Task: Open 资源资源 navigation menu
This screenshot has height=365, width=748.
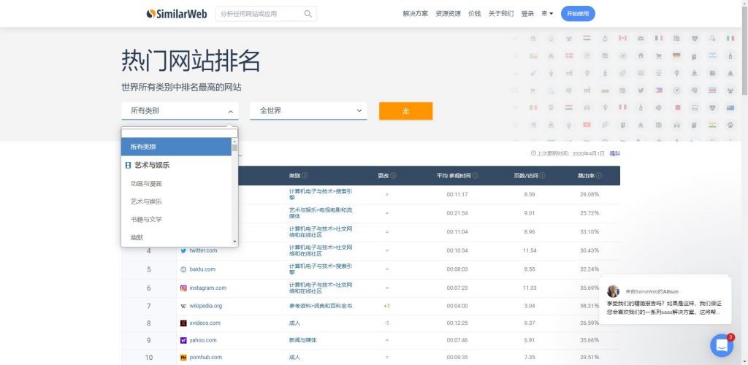Action: (x=448, y=14)
